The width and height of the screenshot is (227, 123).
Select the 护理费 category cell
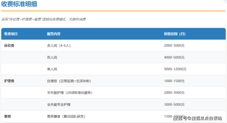(x=9, y=81)
